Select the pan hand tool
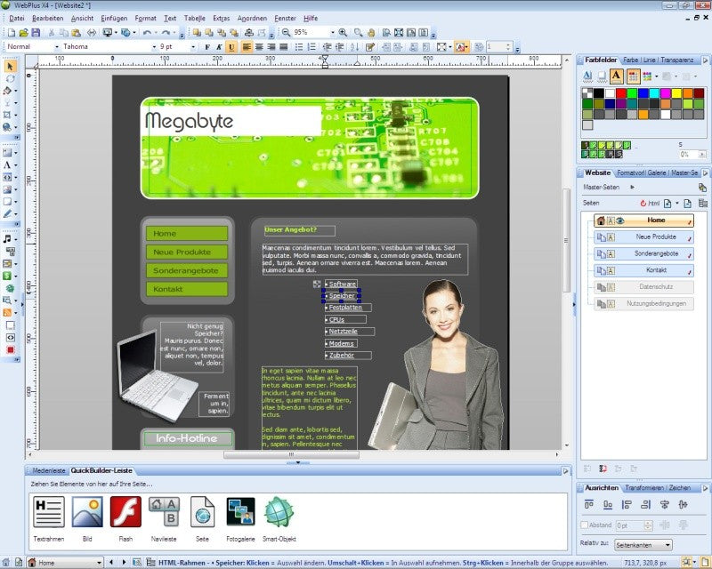The width and height of the screenshot is (712, 569). [371, 33]
